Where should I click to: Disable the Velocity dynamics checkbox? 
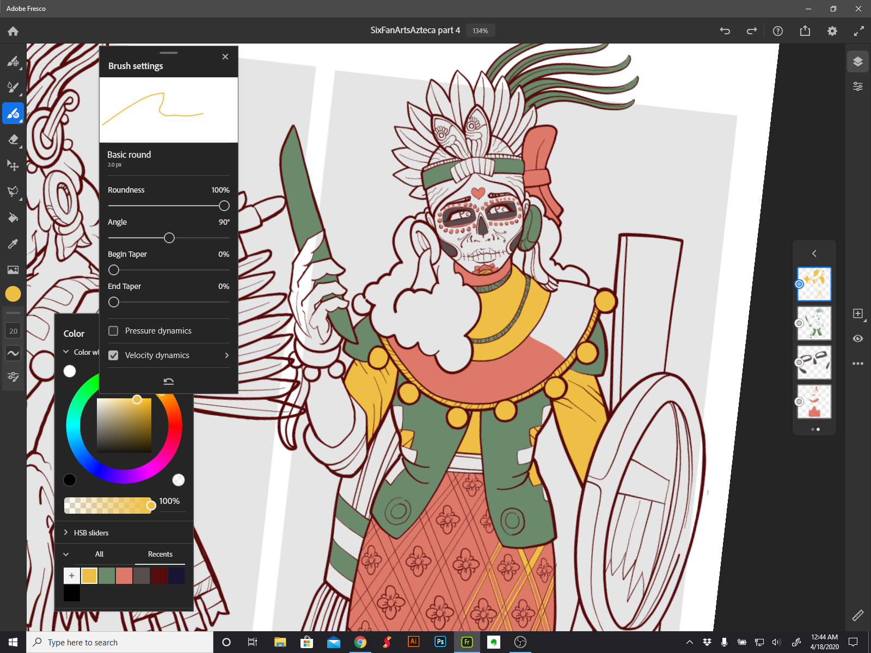pyautogui.click(x=113, y=355)
